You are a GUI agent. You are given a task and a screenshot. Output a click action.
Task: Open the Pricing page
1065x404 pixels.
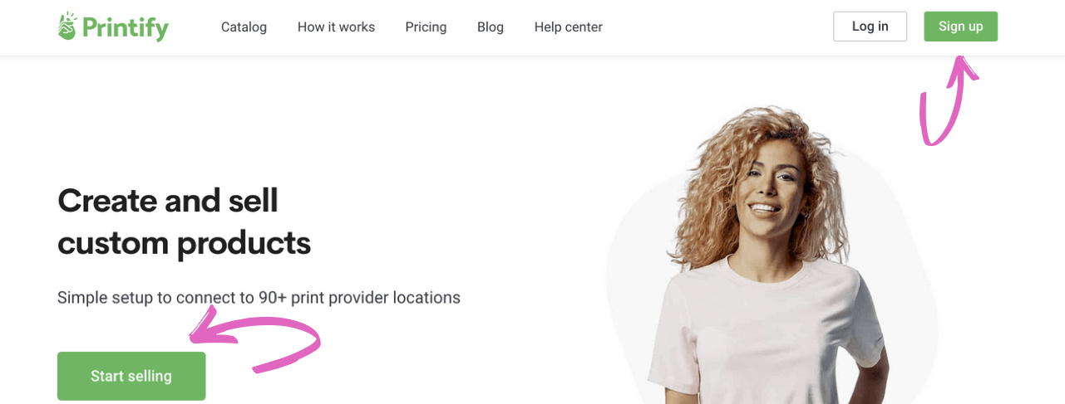(426, 27)
